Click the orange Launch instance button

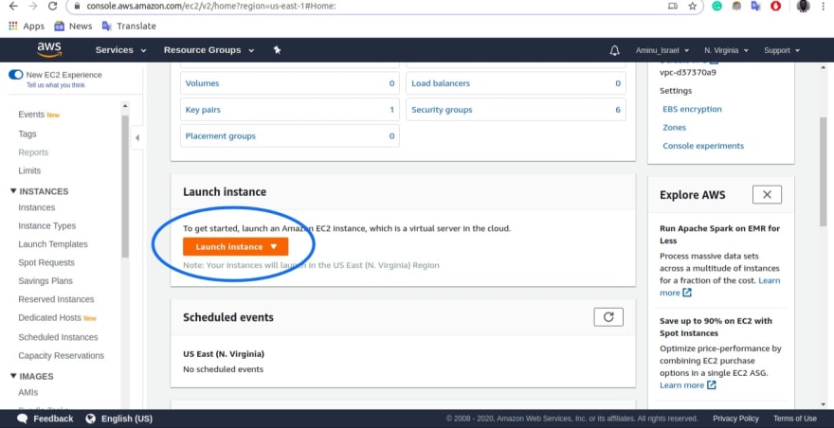[236, 247]
